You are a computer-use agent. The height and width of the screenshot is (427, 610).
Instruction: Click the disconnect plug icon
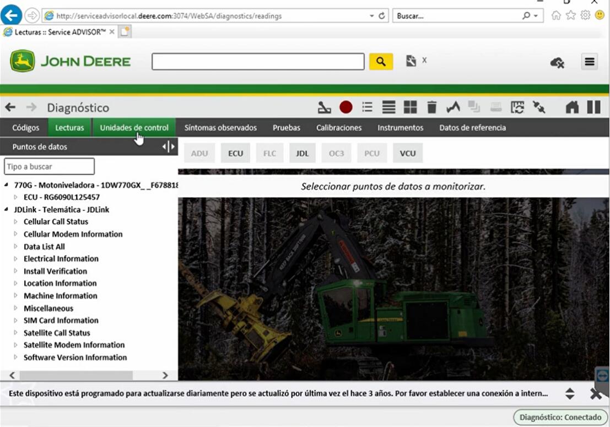[x=539, y=107]
